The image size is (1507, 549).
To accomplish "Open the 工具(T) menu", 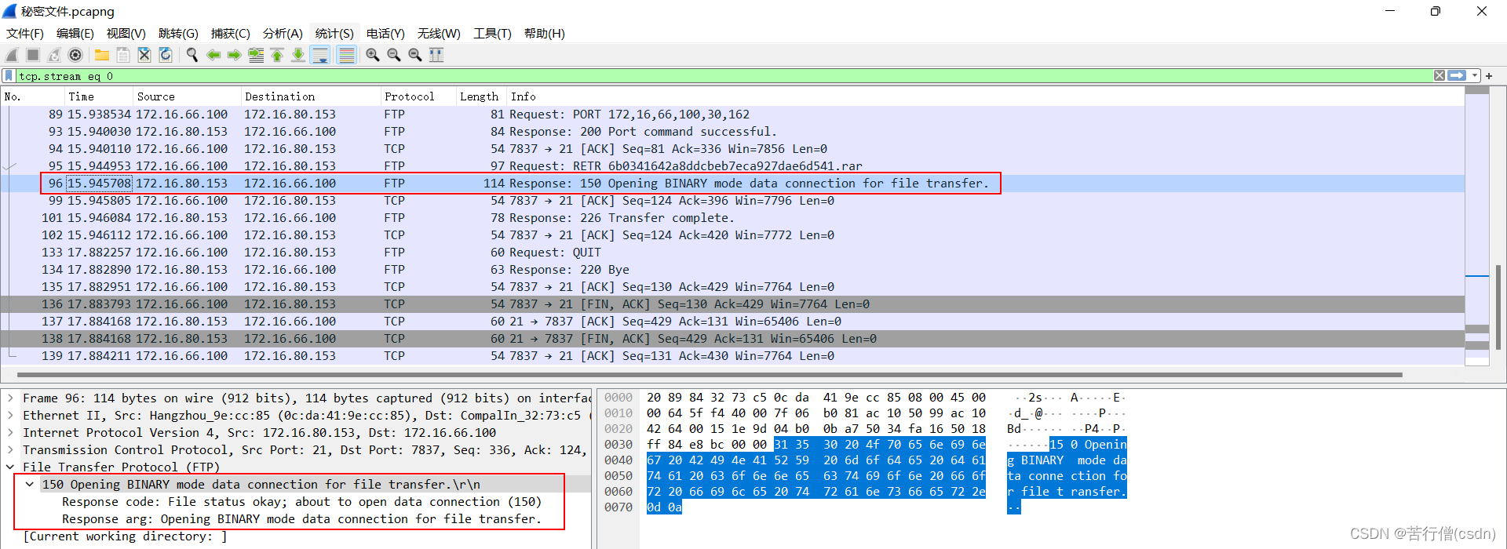I will click(492, 34).
